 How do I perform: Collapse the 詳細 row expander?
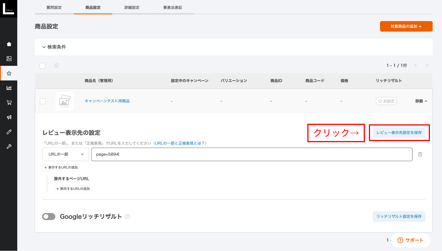click(x=421, y=101)
